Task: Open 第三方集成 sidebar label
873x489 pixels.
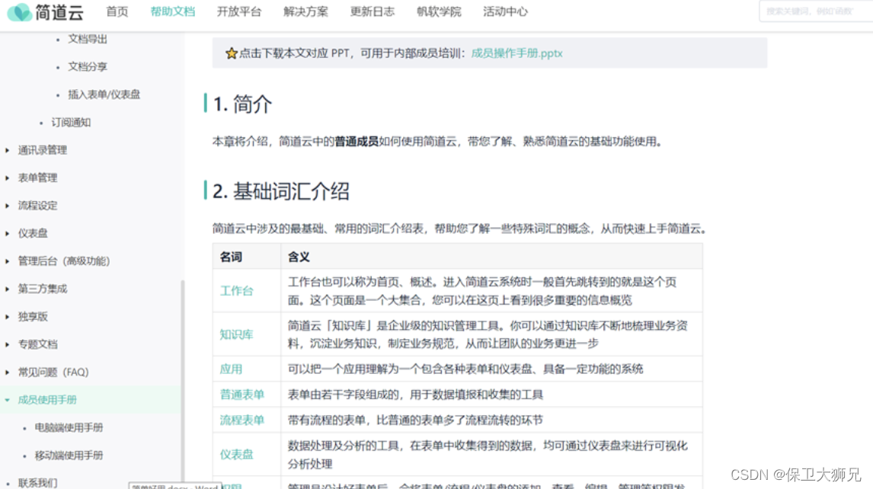Action: pos(43,289)
